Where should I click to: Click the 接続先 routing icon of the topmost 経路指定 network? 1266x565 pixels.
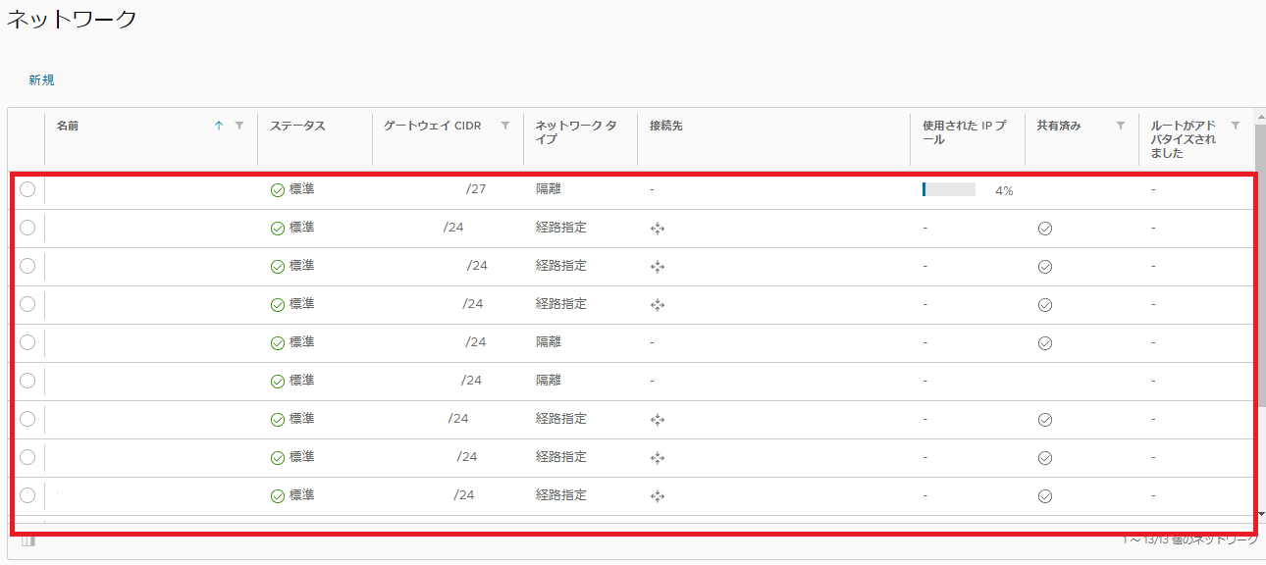(x=658, y=229)
